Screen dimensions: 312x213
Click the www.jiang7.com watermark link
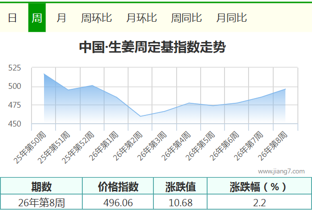point(281,171)
